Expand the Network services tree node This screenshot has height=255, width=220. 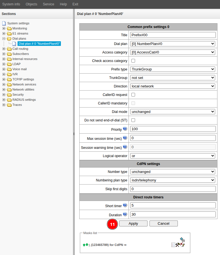[x=4, y=84]
